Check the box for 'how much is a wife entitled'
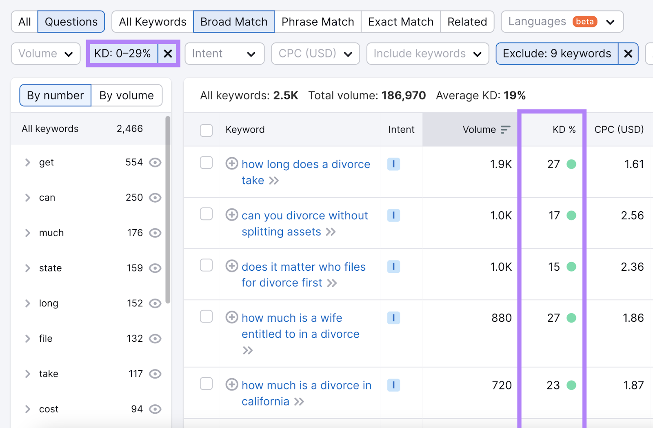Screen dimensions: 653x428 206,317
